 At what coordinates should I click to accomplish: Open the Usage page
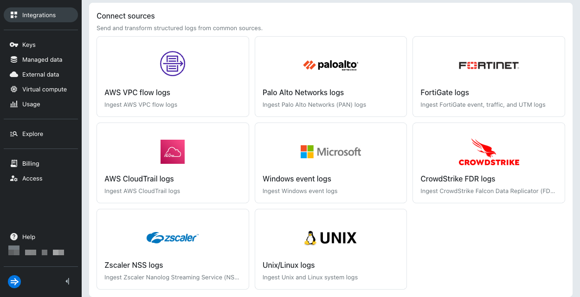[x=31, y=104]
